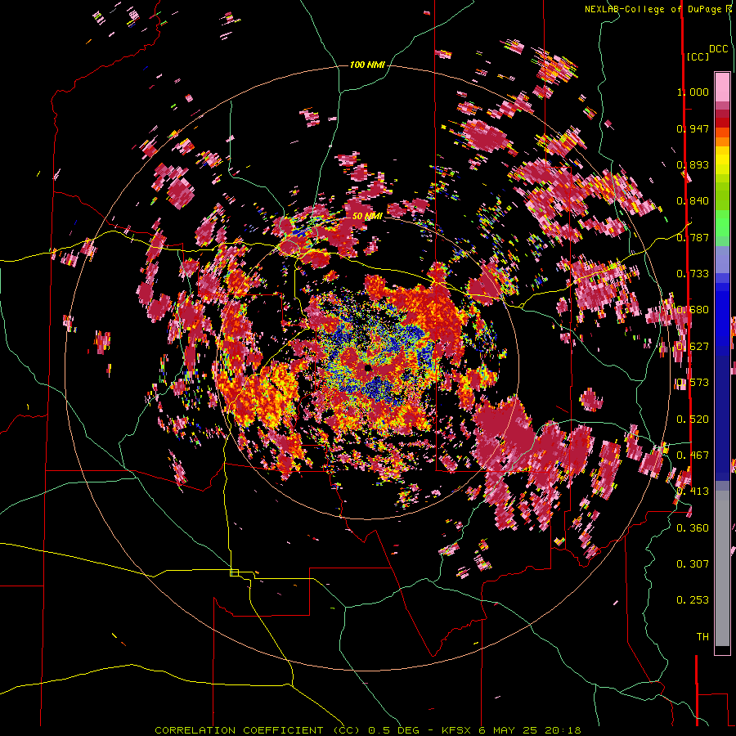This screenshot has width=736, height=736.
Task: Click the 0.787 value on the color scale
Action: point(693,237)
